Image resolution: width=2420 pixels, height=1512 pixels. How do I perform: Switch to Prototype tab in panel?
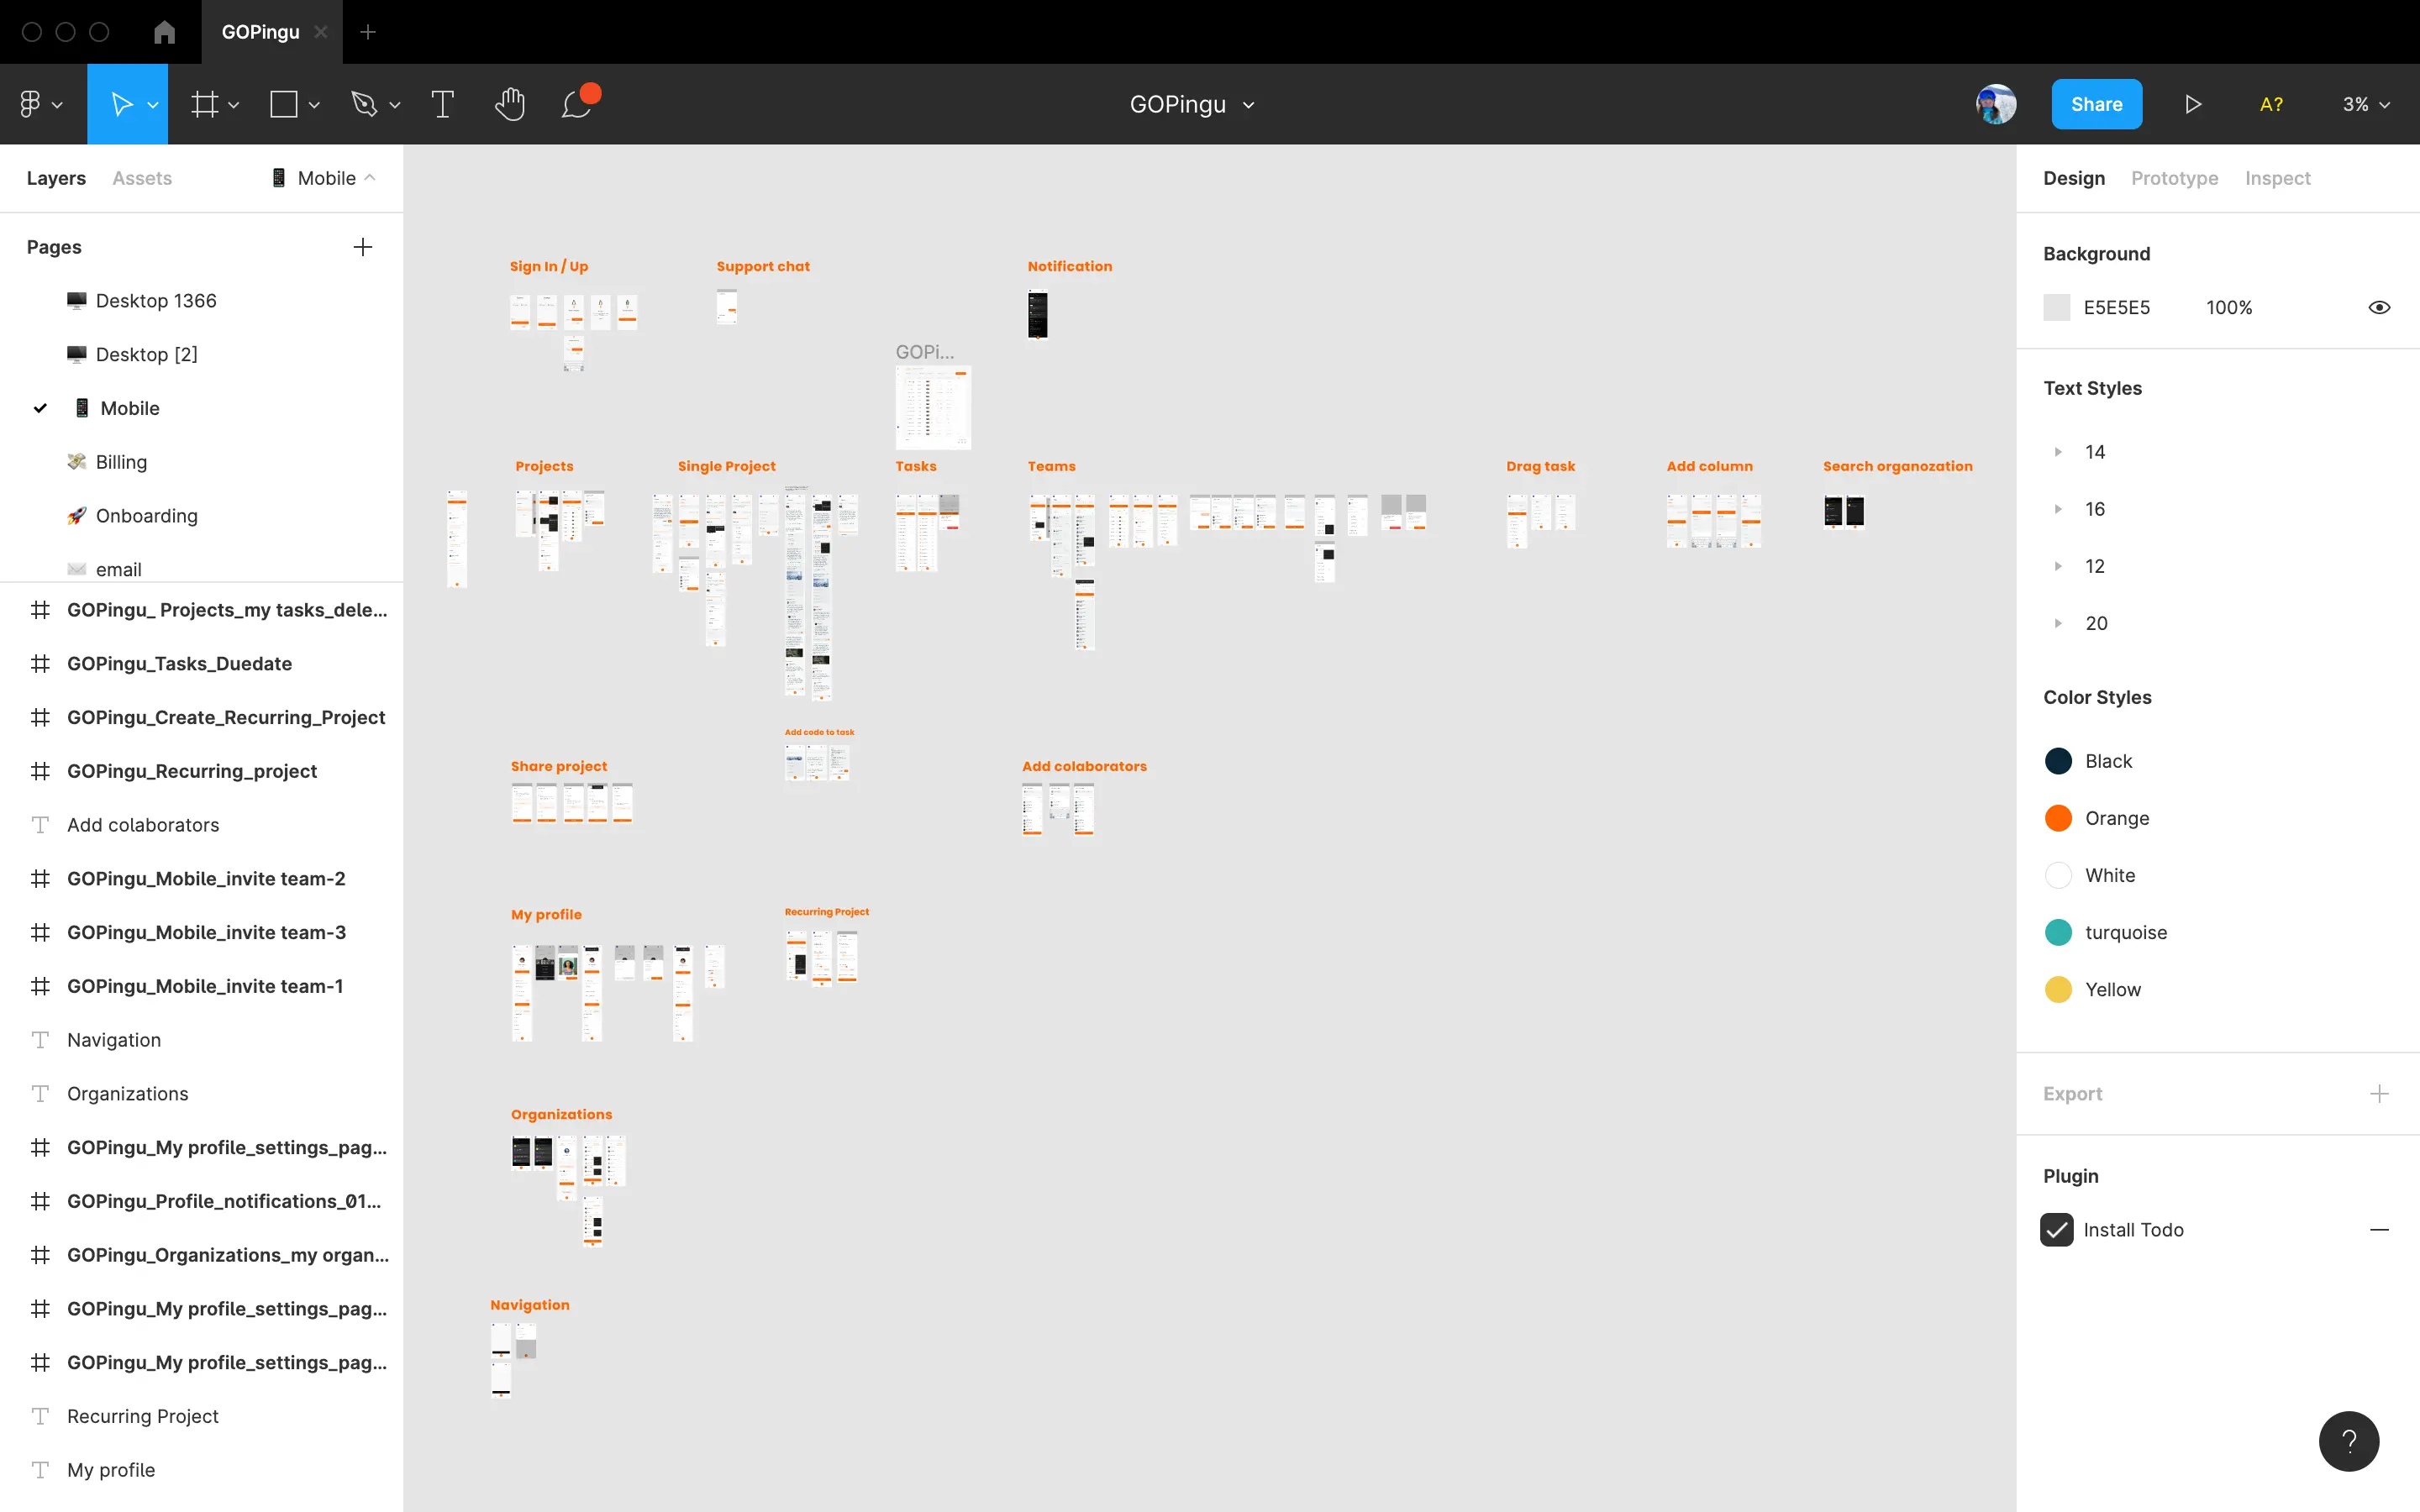2175,176
